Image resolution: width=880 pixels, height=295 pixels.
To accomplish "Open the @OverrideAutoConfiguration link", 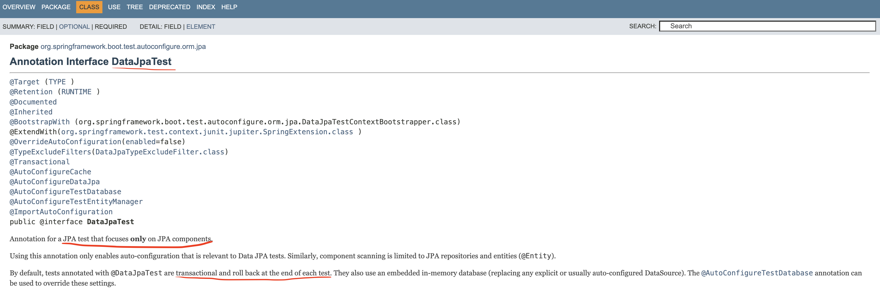I will (65, 142).
